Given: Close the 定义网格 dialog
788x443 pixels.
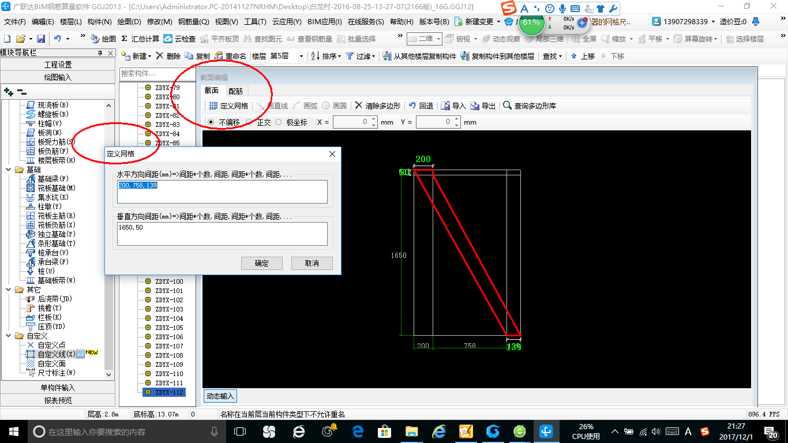Looking at the screenshot, I should coord(332,154).
